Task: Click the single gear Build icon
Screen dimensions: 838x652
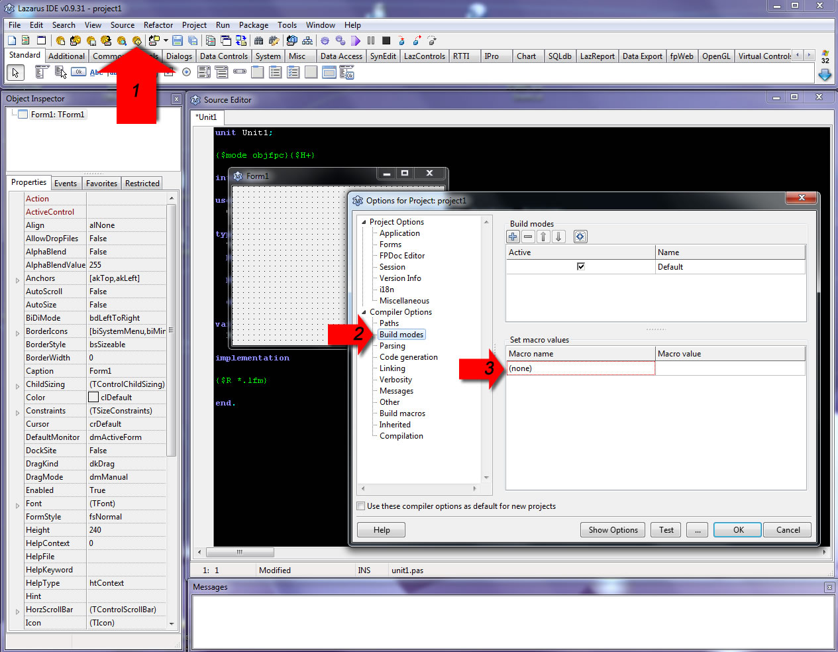Action: coord(324,40)
